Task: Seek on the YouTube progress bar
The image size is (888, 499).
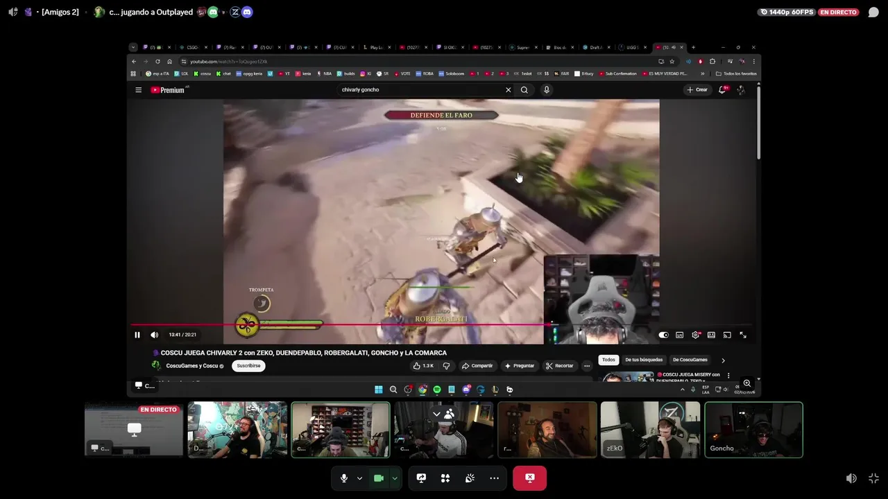Action: pos(442,324)
